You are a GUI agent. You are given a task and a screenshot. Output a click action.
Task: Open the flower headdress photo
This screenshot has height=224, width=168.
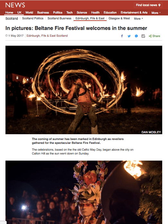click(84, 192)
